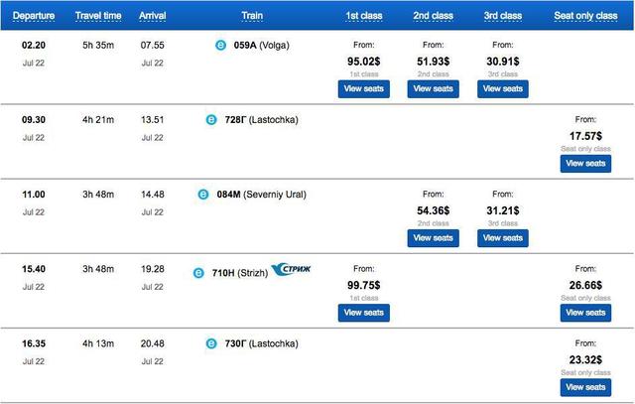
Task: Click e-ticket icon beside train 059A Volga
Action: pyautogui.click(x=220, y=46)
